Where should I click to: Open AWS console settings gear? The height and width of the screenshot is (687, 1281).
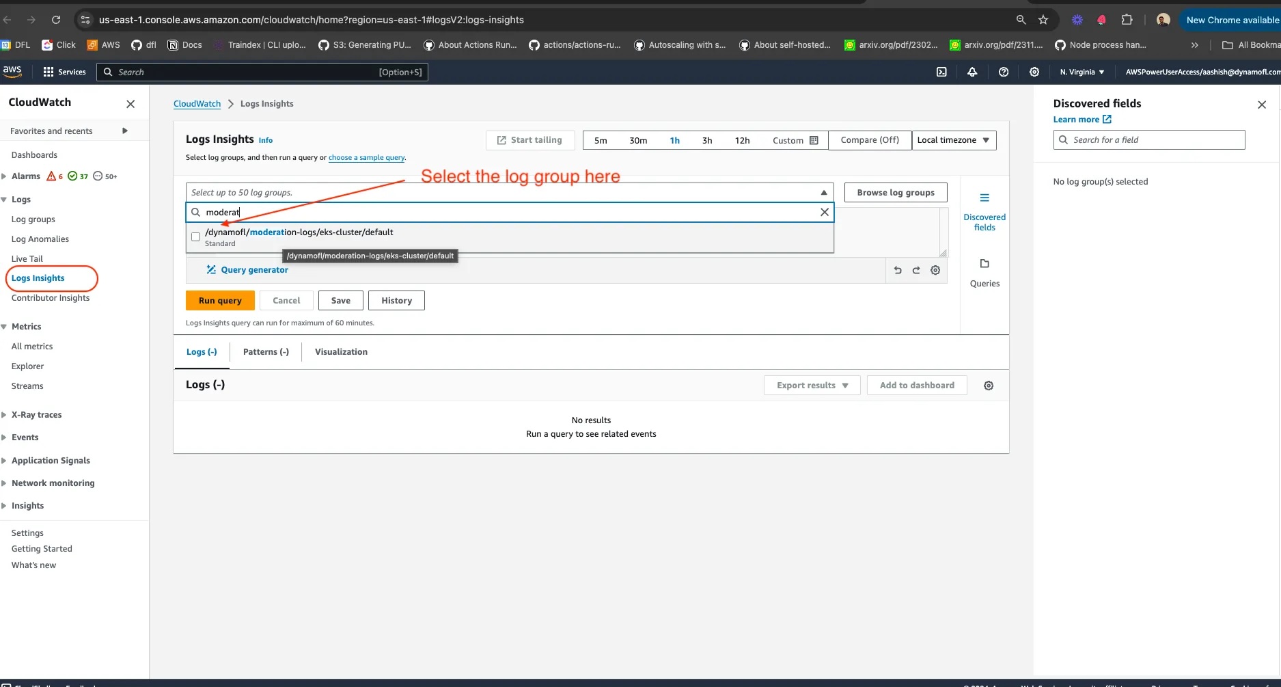pos(1034,72)
